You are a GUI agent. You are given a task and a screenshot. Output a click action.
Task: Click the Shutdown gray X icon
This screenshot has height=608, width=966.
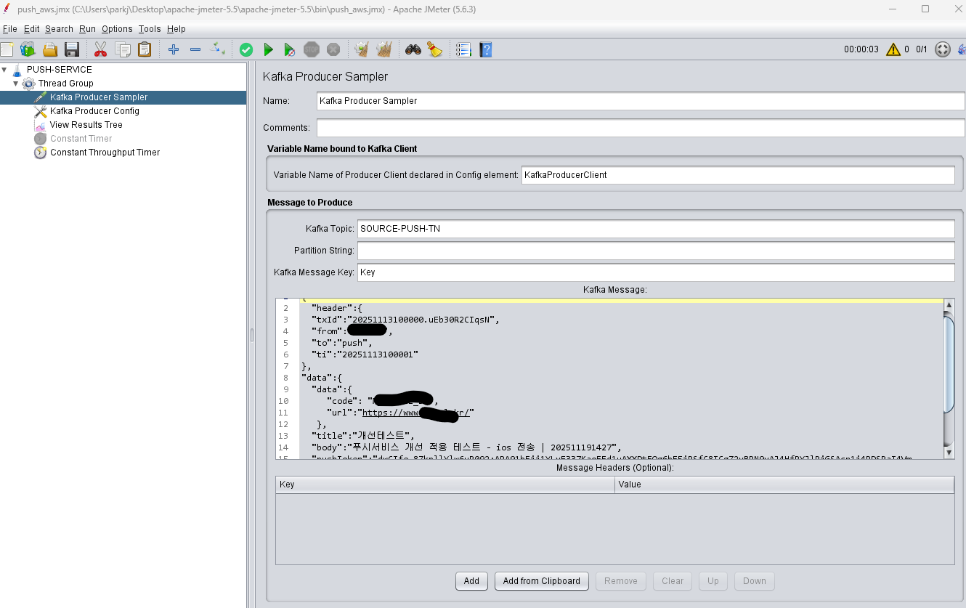(333, 49)
